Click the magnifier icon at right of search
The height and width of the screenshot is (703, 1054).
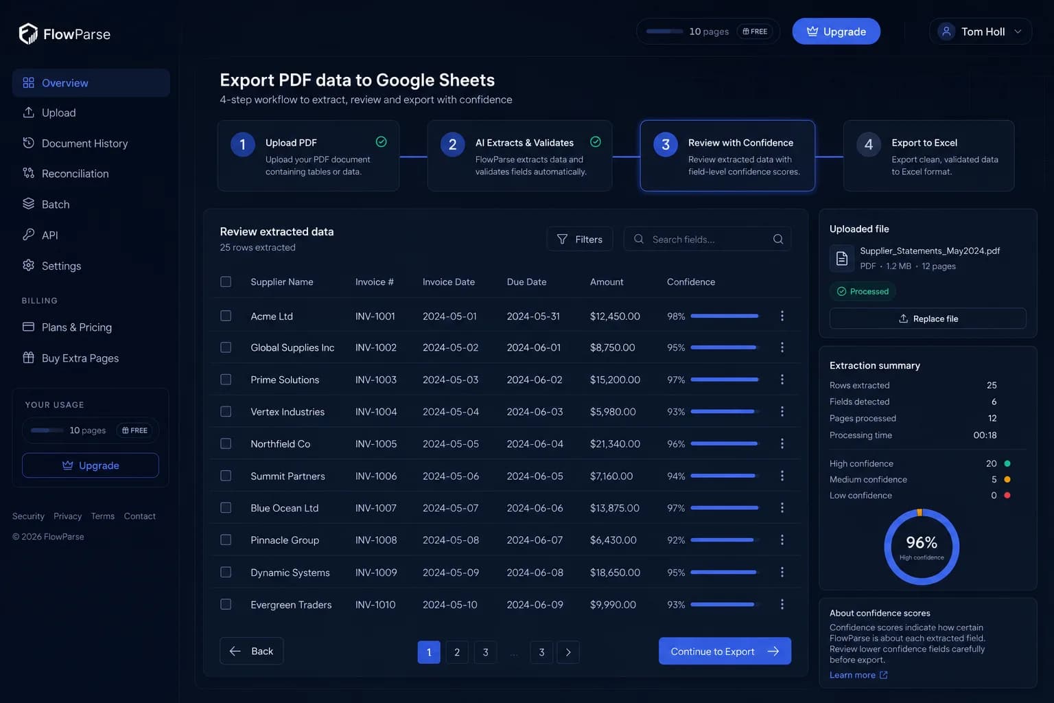tap(778, 239)
